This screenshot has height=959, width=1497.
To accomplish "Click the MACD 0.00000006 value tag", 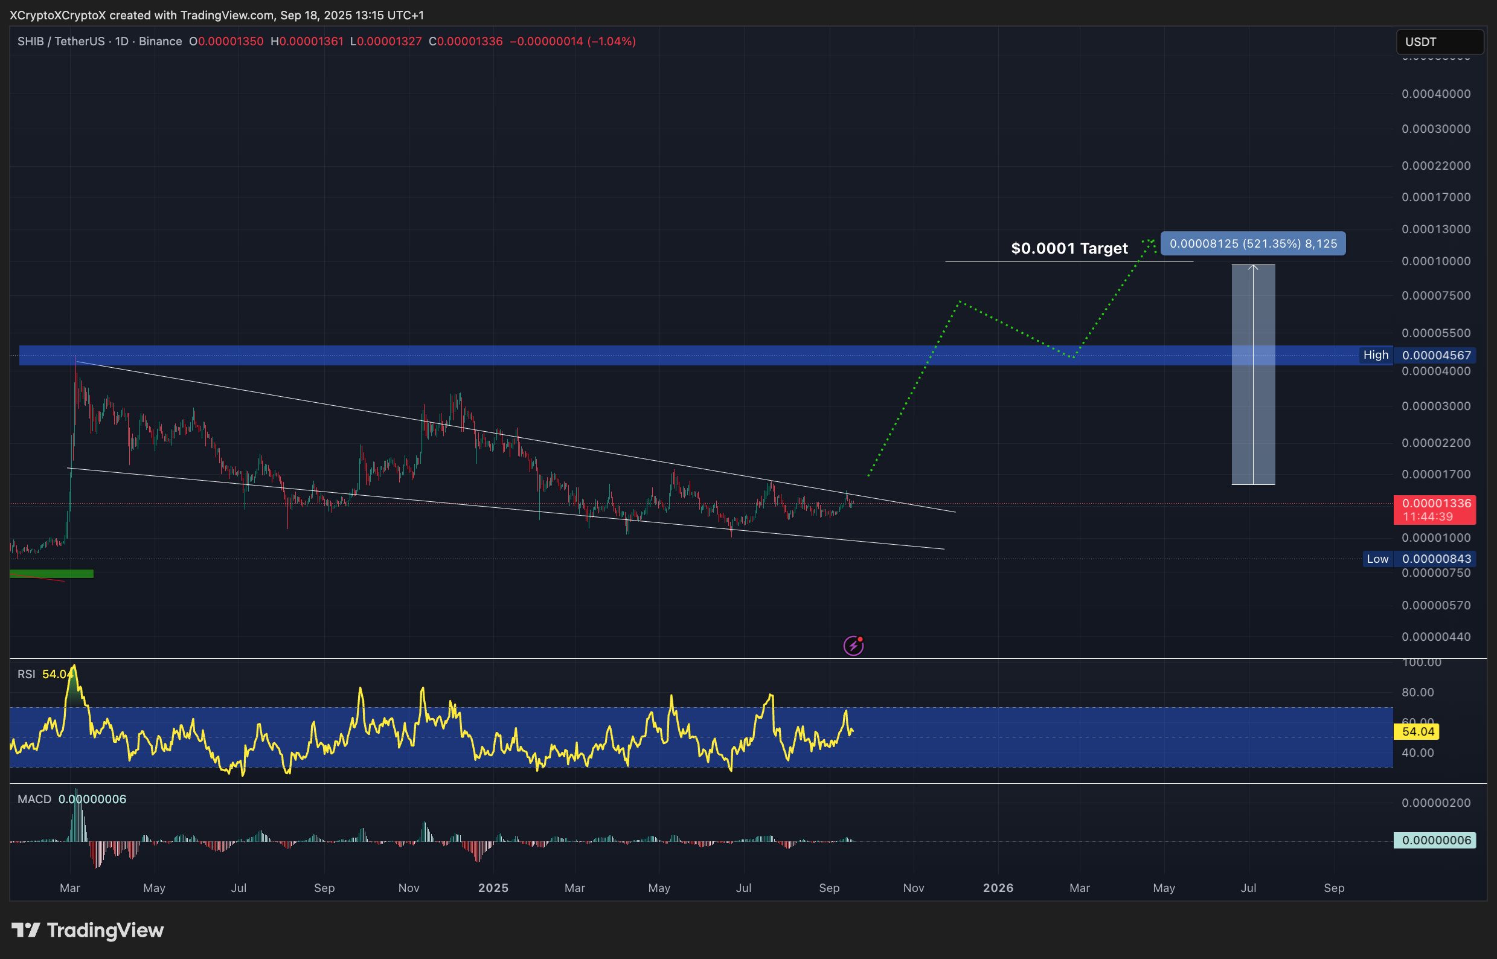I will coord(1435,840).
